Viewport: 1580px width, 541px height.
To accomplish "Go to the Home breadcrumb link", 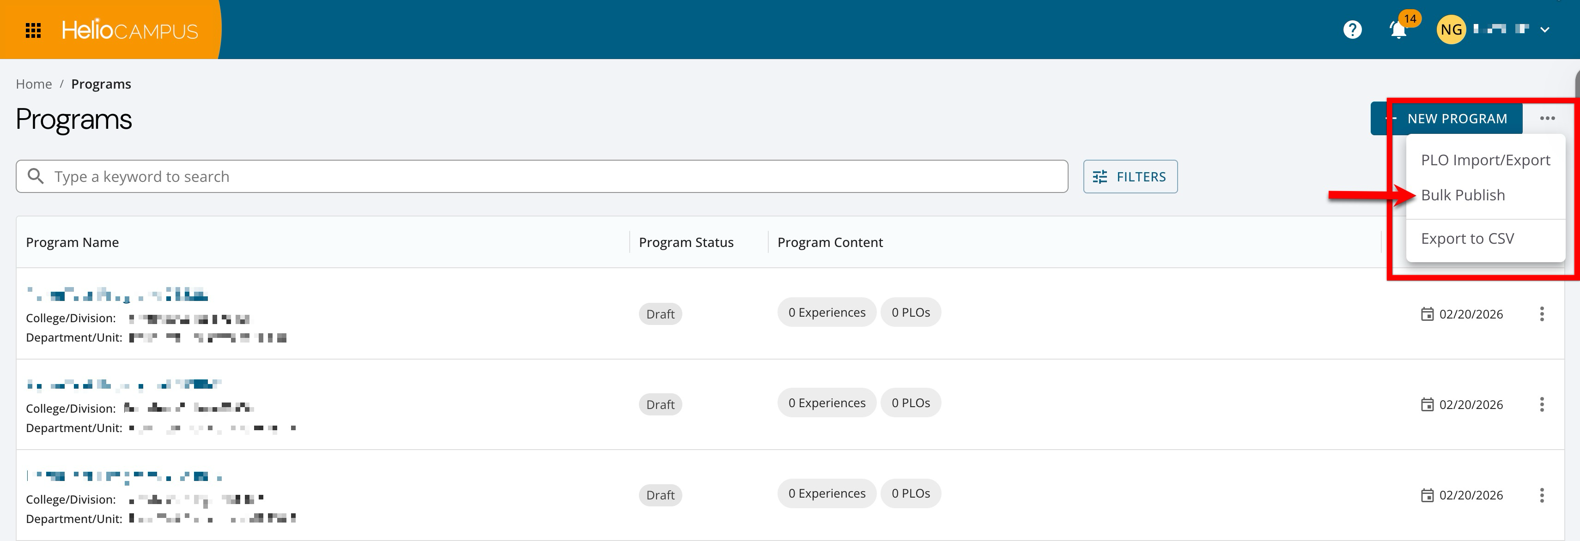I will pos(34,84).
